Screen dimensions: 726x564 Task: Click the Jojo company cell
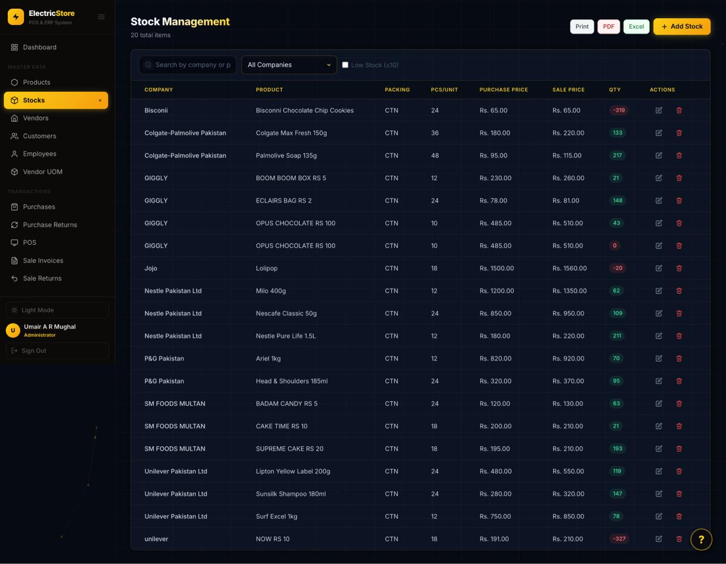click(151, 268)
